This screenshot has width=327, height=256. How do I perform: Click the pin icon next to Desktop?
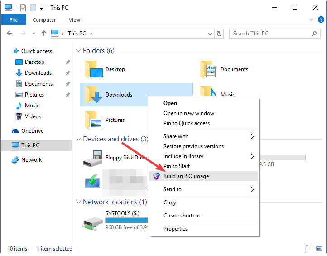[68, 62]
